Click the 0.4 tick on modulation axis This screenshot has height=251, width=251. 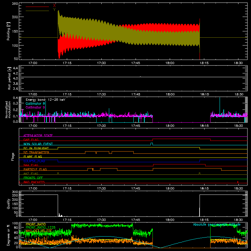15,98
